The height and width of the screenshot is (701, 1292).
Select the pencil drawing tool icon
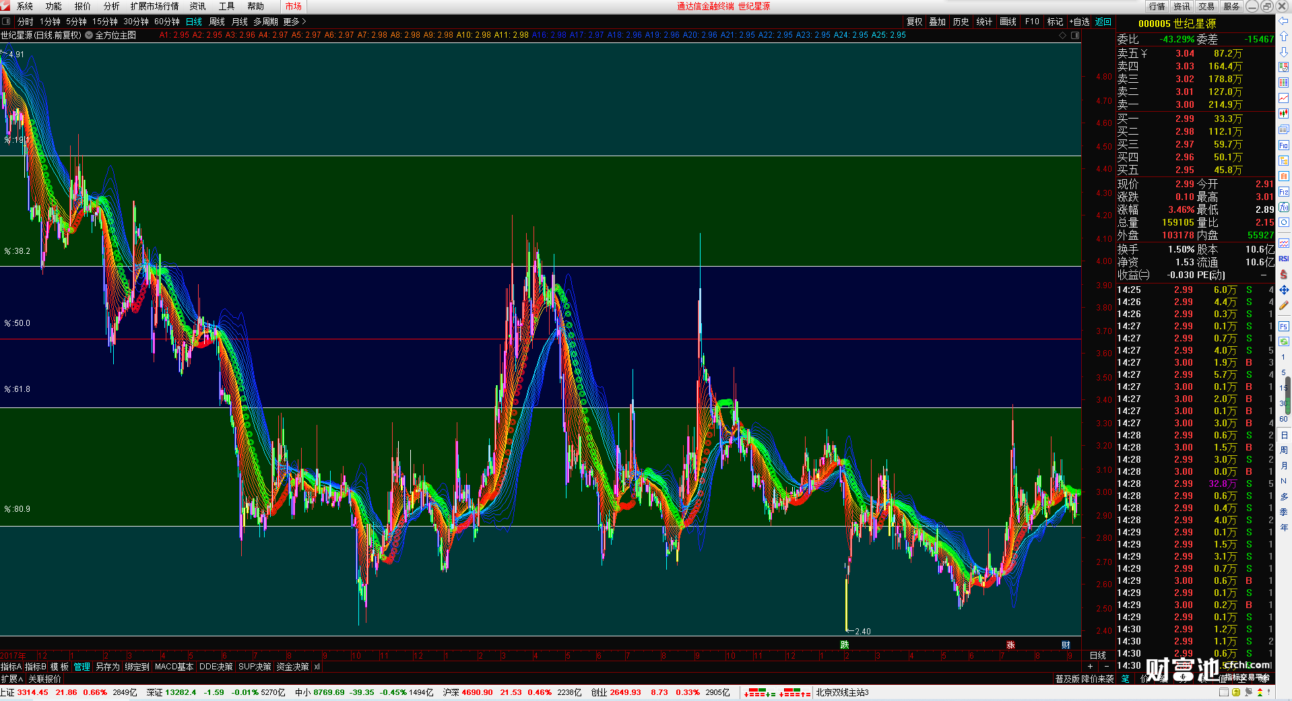pos(1283,305)
